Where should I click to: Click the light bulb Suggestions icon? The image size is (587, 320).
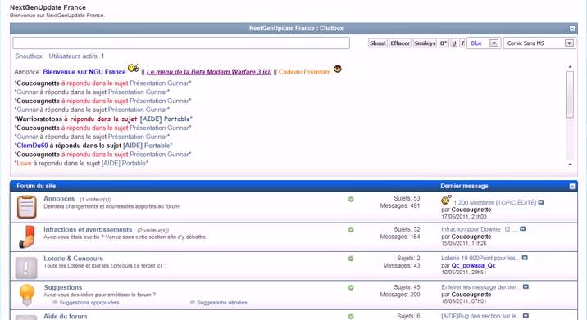click(x=27, y=295)
